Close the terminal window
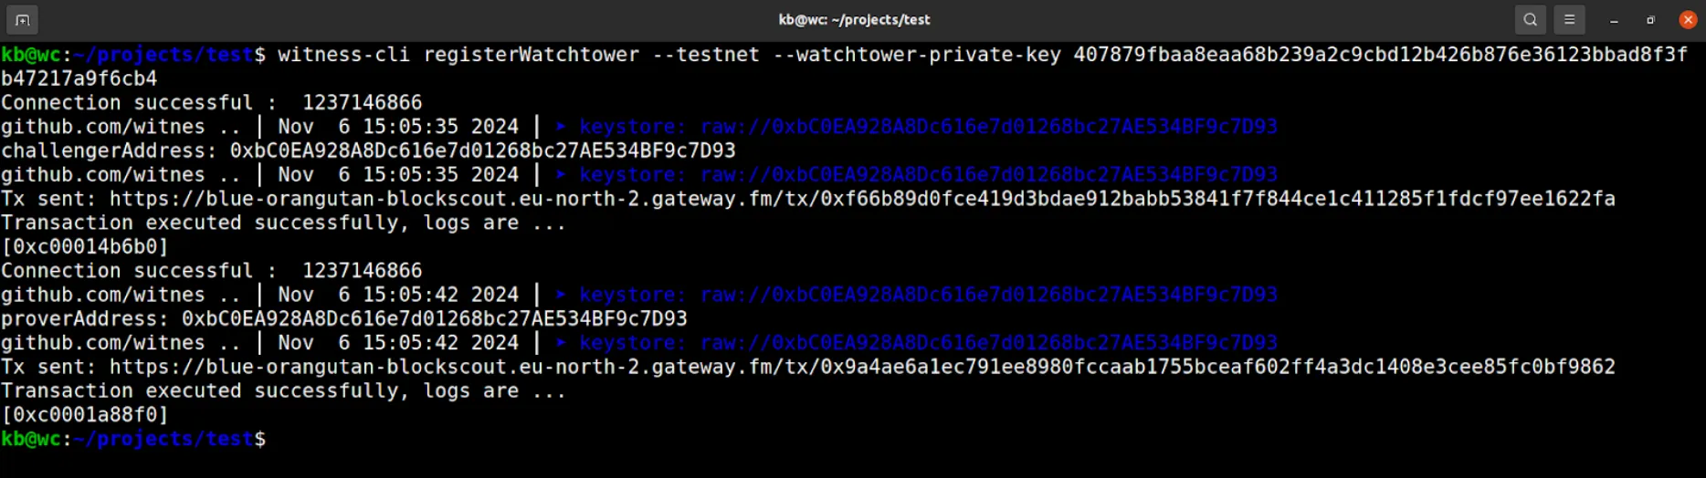 coord(1688,19)
